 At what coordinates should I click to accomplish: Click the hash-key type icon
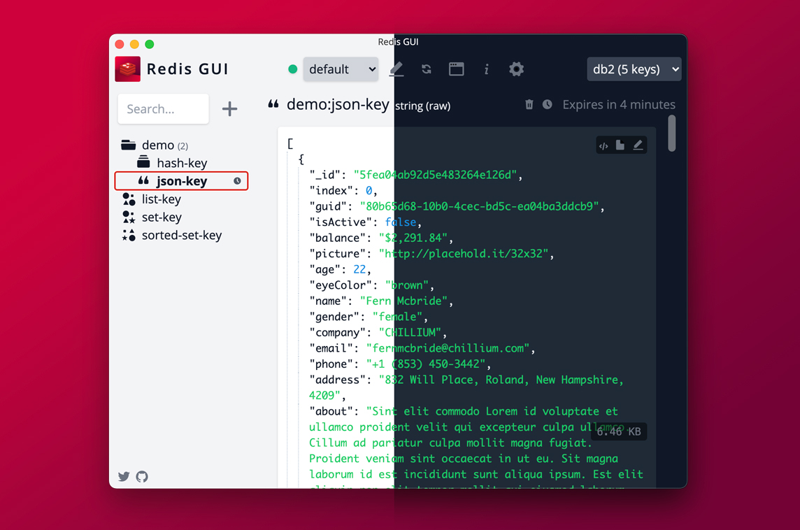click(143, 162)
